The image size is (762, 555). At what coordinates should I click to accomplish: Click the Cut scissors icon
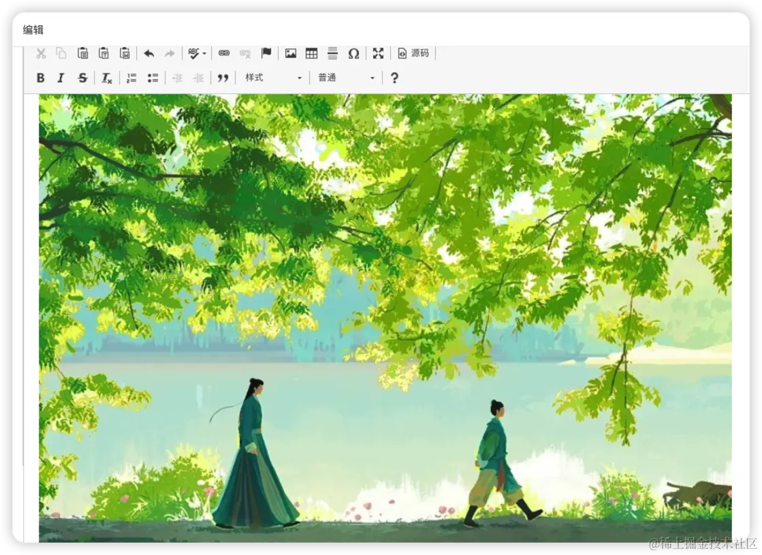pos(41,53)
